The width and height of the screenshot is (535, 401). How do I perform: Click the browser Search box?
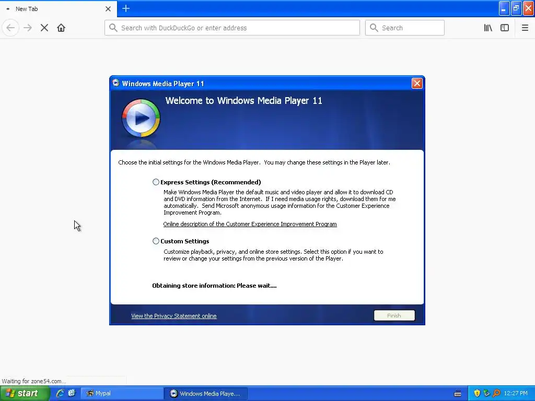405,28
